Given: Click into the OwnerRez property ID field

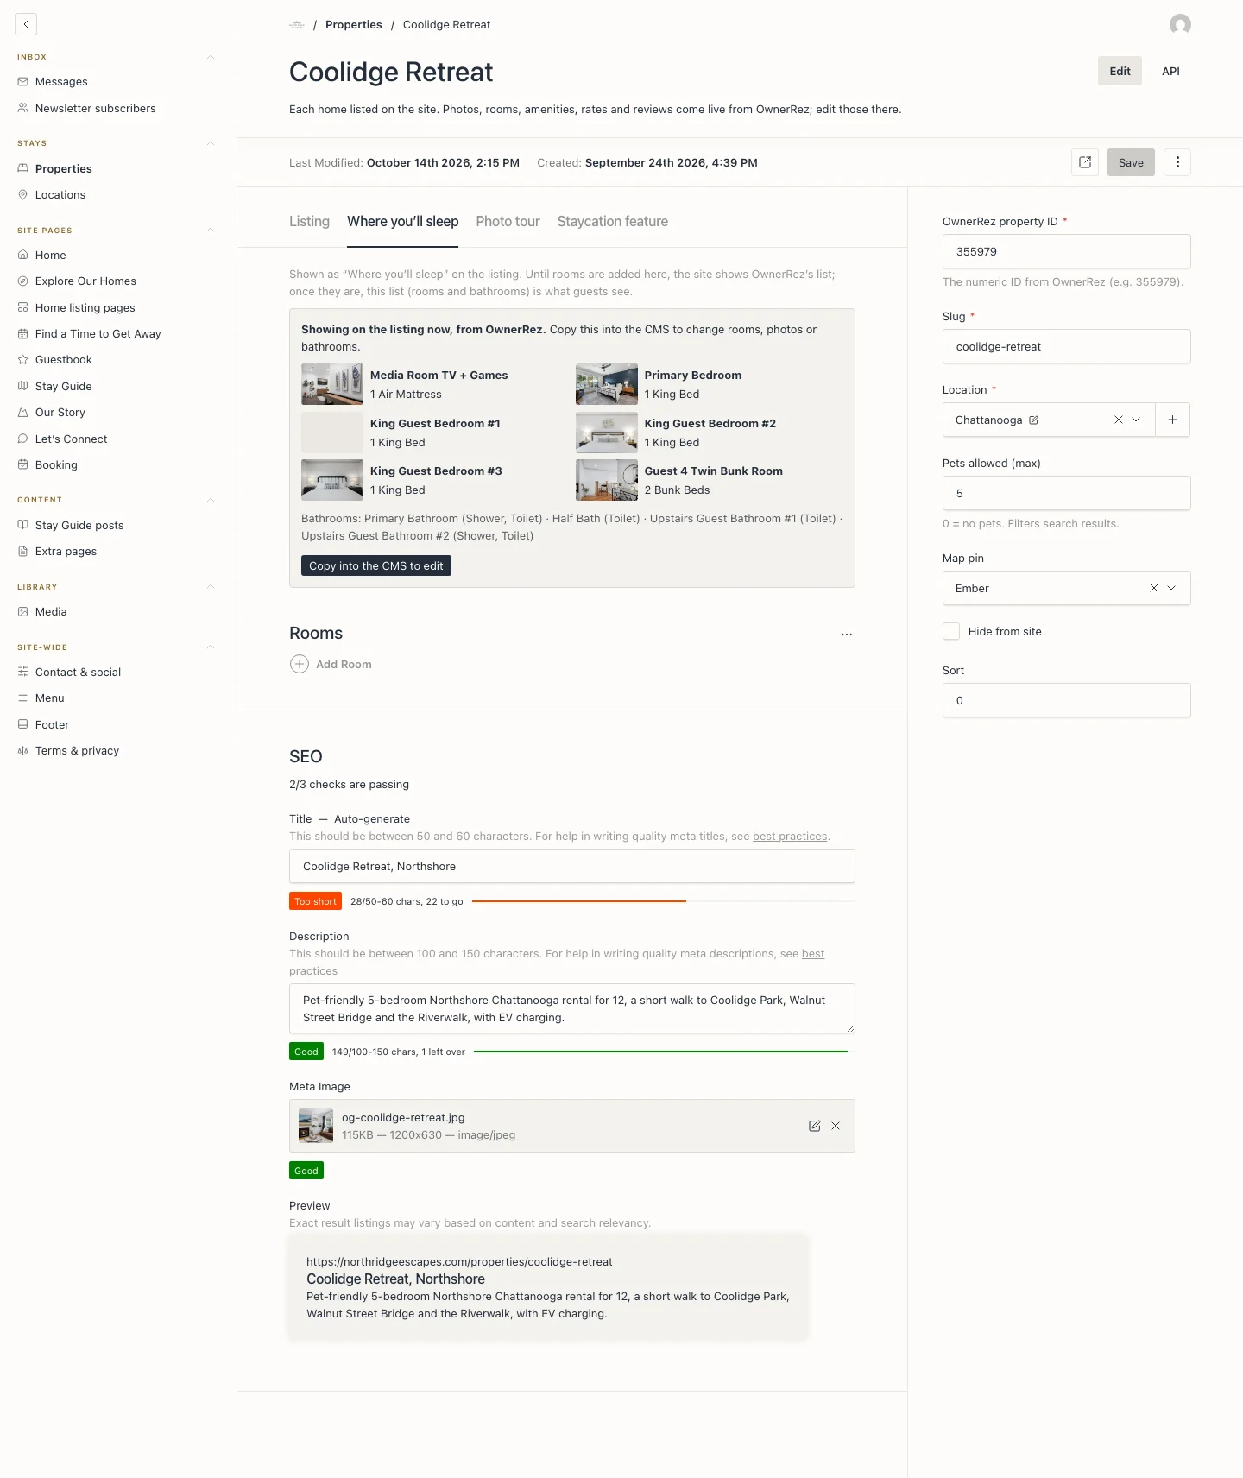Looking at the screenshot, I should (1066, 251).
